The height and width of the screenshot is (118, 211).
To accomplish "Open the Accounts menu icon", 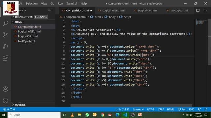I will [5, 89].
